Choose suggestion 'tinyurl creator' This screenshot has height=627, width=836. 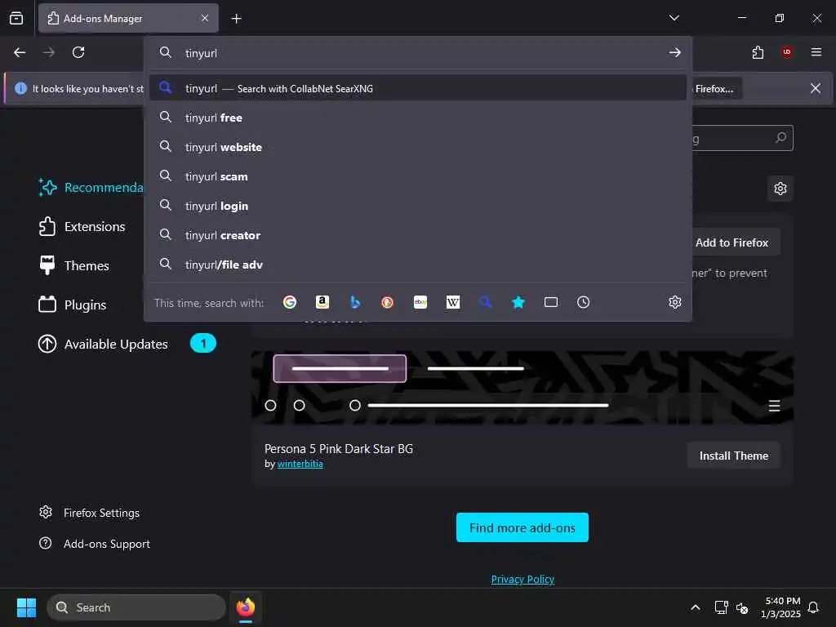(x=417, y=235)
